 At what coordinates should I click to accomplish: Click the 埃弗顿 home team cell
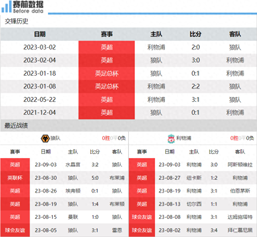pyautogui.click(x=73, y=191)
